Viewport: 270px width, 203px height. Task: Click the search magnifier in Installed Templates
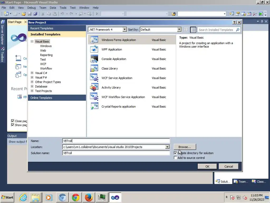238,30
